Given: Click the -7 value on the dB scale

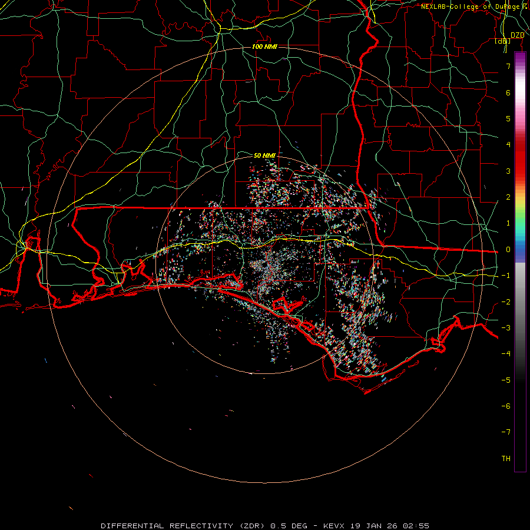Looking at the screenshot, I should (x=506, y=432).
